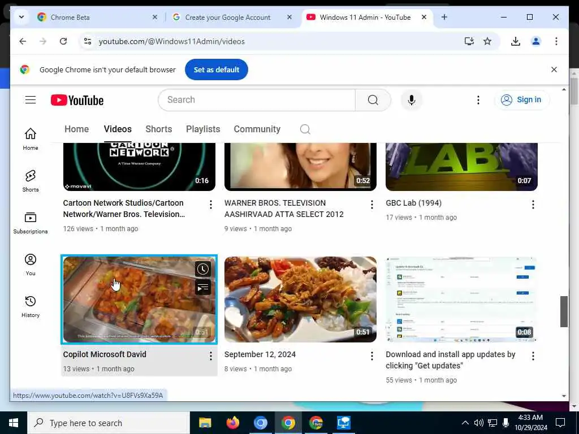
Task: Open Home in the left sidebar
Action: (x=31, y=139)
